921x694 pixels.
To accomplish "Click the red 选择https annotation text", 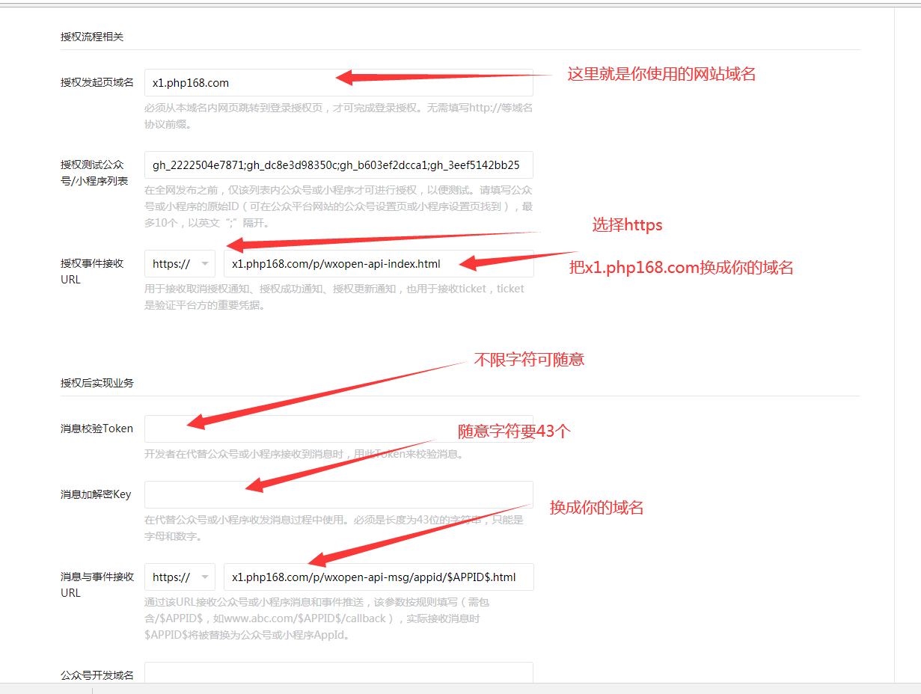I will [x=627, y=225].
